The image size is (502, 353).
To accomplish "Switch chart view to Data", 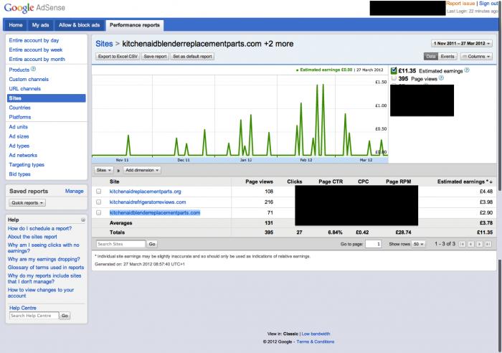I will (431, 57).
